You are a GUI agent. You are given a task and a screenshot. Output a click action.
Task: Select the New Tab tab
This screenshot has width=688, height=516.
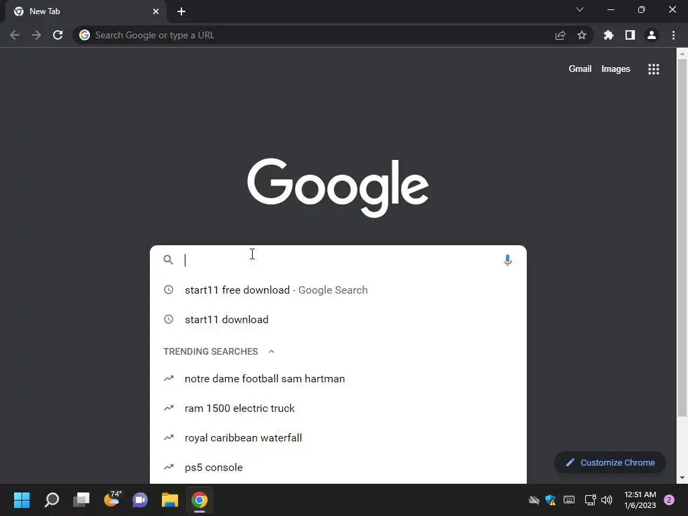pos(86,11)
